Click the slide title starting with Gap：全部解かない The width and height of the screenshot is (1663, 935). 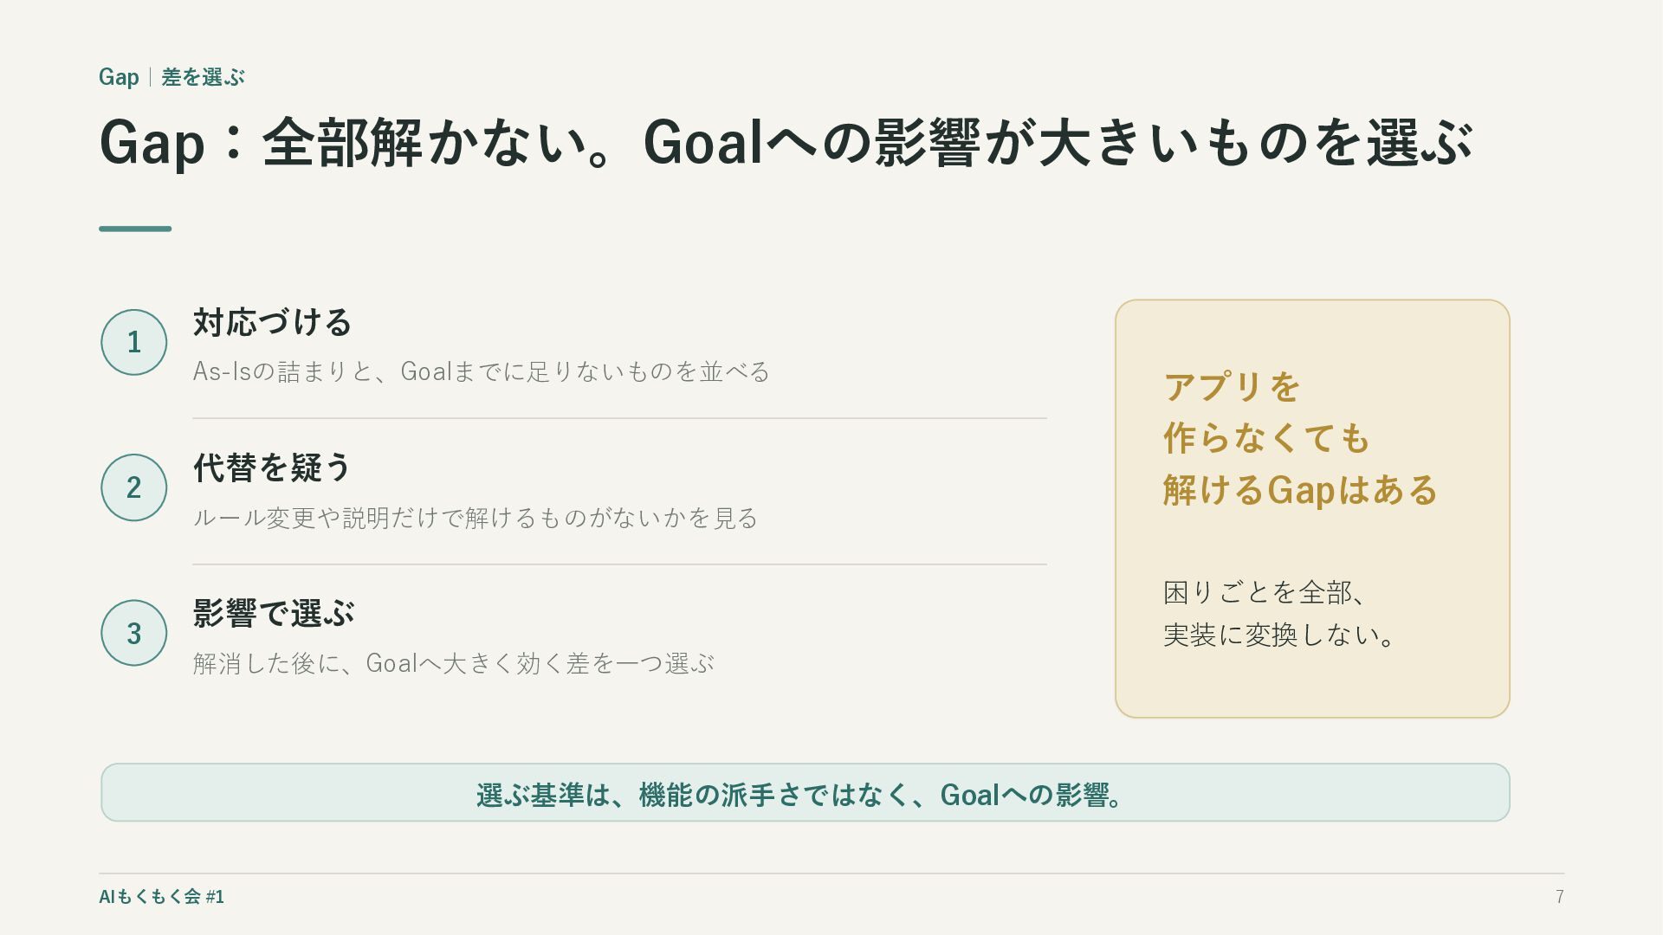[x=786, y=143]
